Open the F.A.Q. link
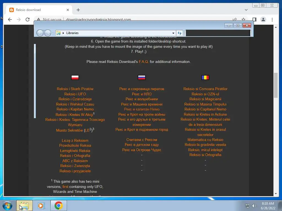This screenshot has width=282, height=211. (x=143, y=62)
